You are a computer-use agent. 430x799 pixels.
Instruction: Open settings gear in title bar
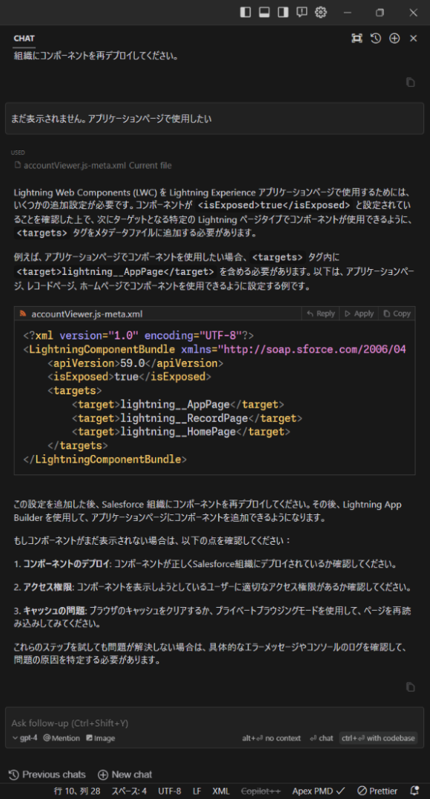click(x=320, y=12)
